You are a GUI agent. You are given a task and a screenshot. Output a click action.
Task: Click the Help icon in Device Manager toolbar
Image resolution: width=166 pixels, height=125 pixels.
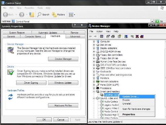point(119,36)
